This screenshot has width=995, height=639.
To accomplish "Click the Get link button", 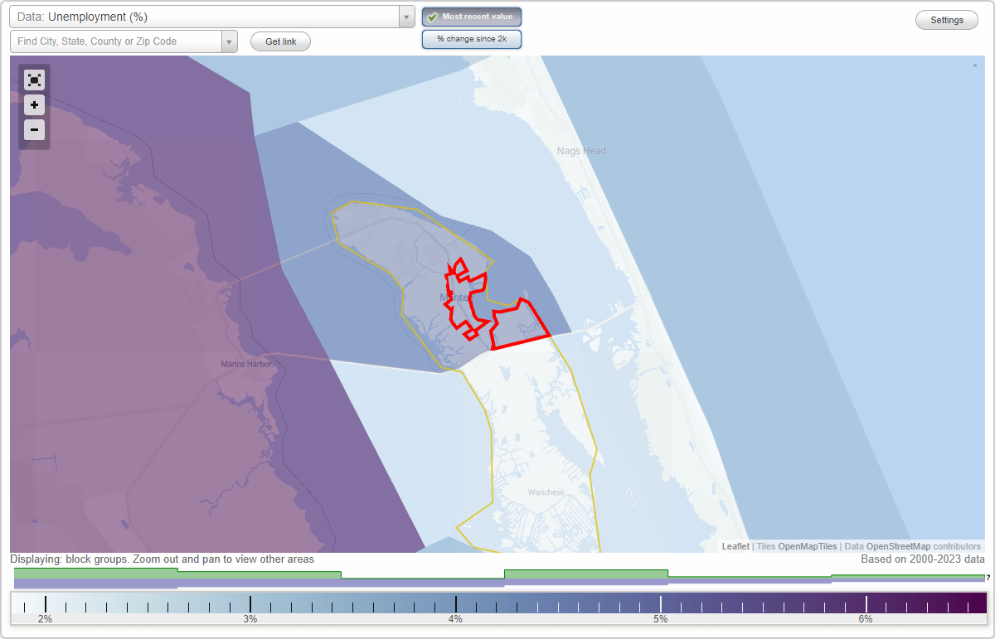I will coord(279,41).
